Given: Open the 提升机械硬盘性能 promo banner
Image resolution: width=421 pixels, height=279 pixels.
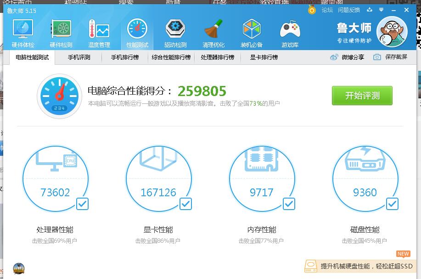Looking at the screenshot, I should (x=360, y=266).
